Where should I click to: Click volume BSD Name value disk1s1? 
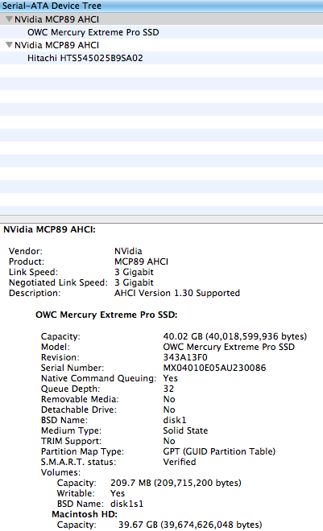(x=127, y=504)
